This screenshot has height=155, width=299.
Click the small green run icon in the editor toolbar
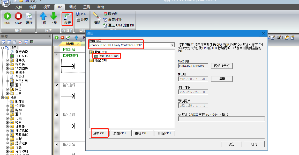coord(57,38)
